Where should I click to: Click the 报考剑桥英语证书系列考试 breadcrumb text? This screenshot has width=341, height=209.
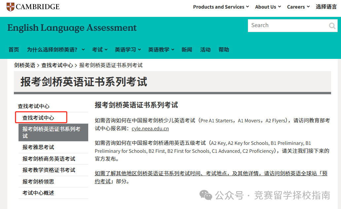(x=111, y=65)
